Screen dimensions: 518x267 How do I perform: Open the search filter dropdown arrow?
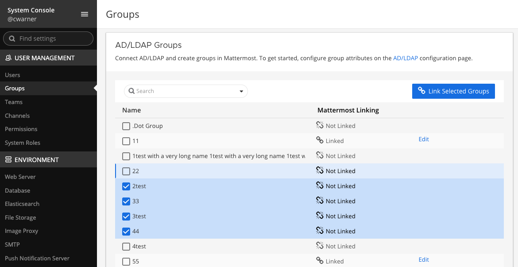click(241, 91)
